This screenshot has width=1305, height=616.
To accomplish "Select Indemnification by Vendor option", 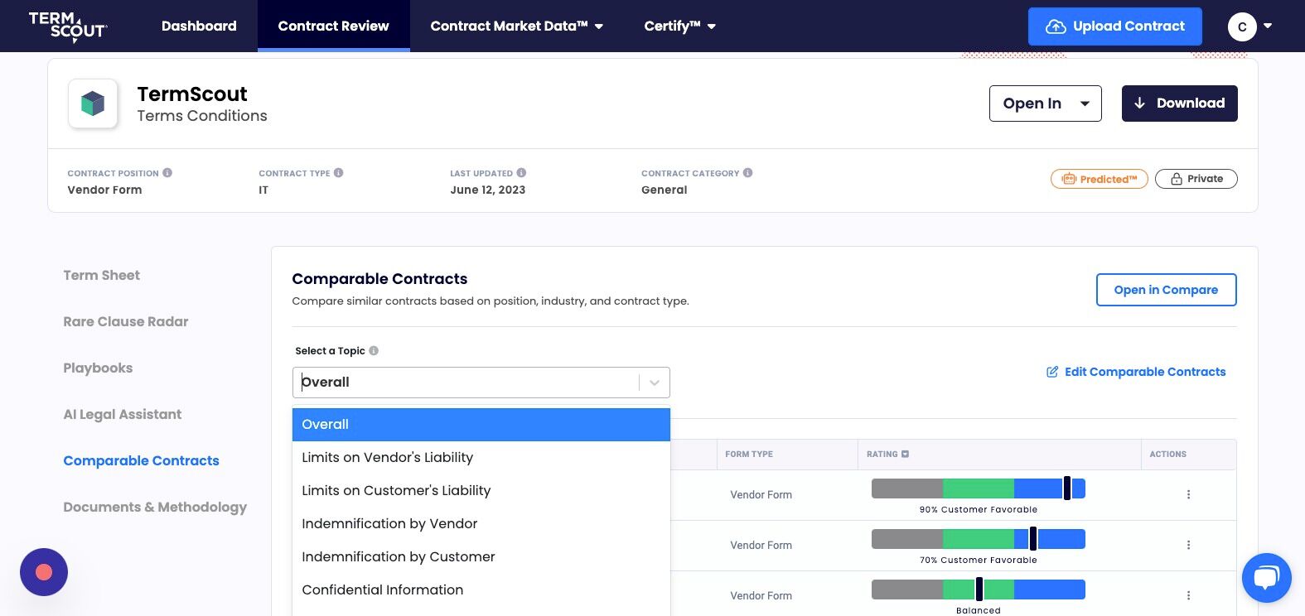I will coord(481,524).
